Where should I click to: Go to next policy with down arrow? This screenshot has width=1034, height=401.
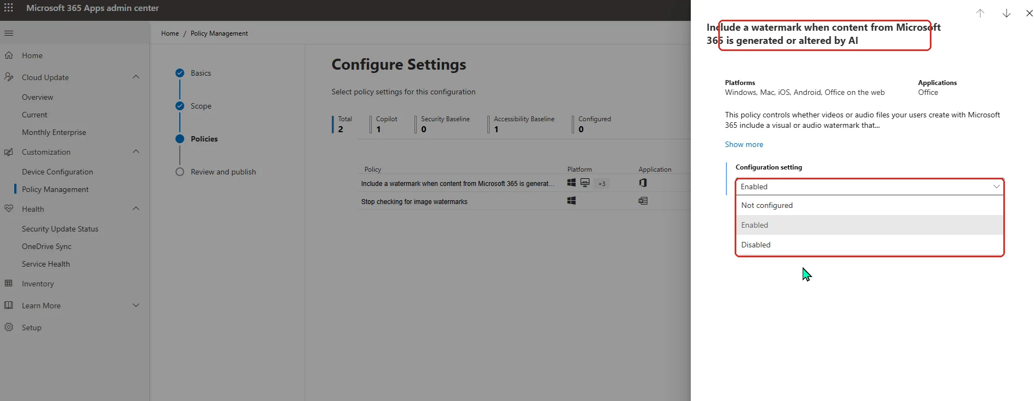point(1007,13)
